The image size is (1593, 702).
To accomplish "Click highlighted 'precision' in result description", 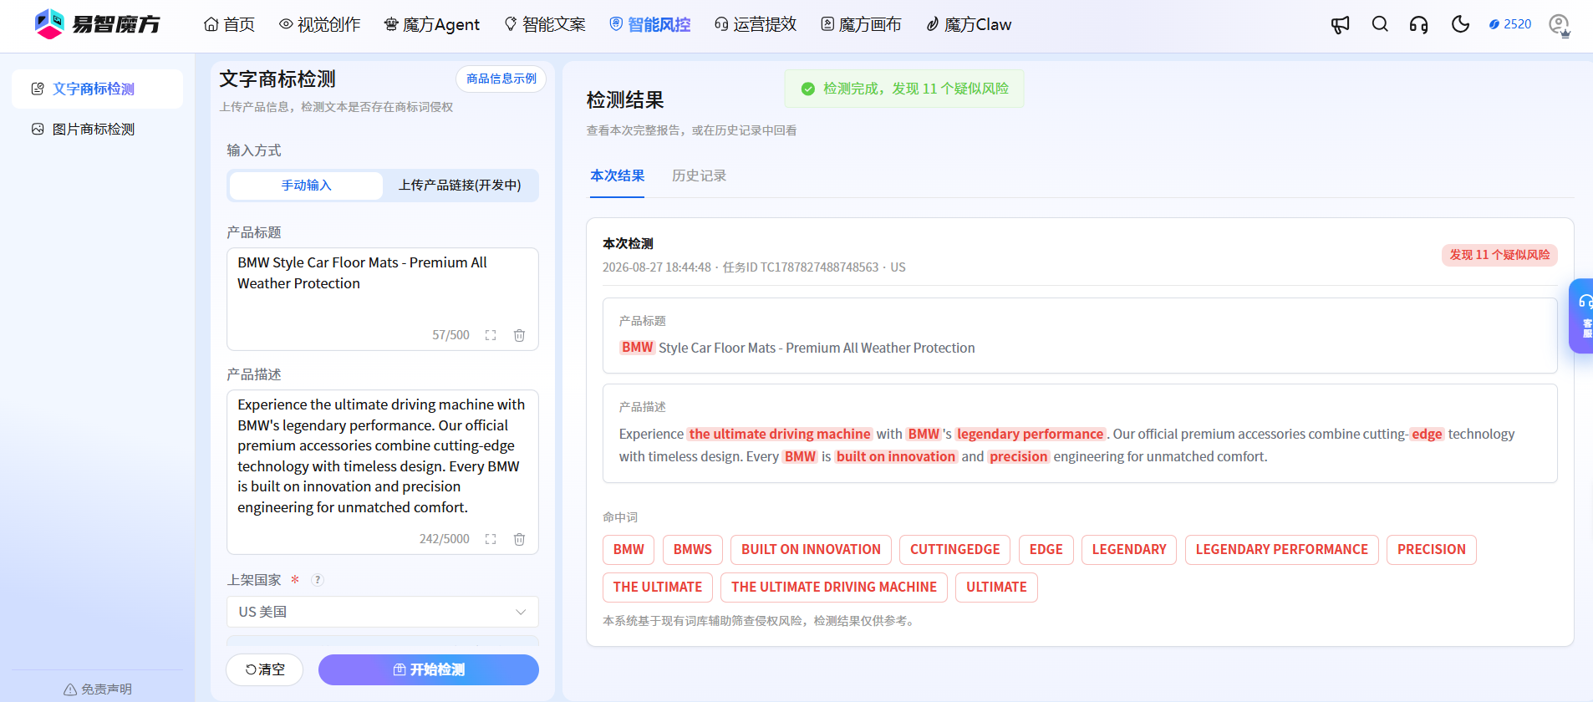I will click(x=1018, y=456).
